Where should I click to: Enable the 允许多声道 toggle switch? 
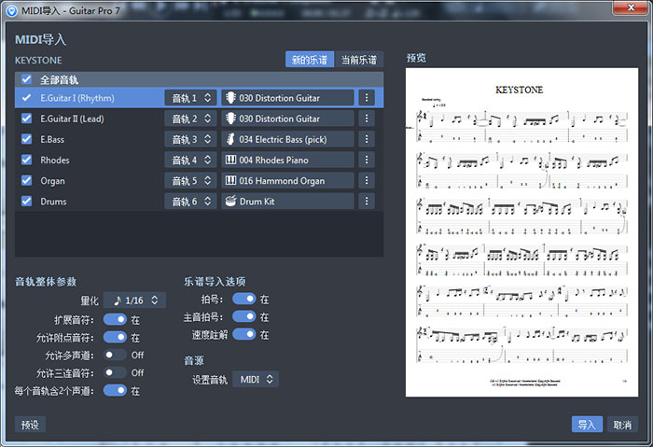(115, 355)
